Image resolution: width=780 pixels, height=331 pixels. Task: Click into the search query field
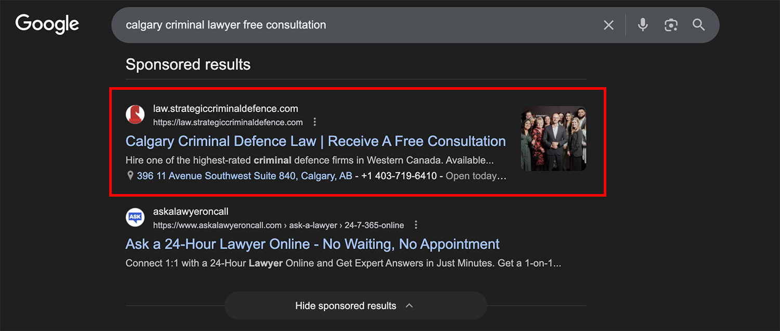coord(354,25)
